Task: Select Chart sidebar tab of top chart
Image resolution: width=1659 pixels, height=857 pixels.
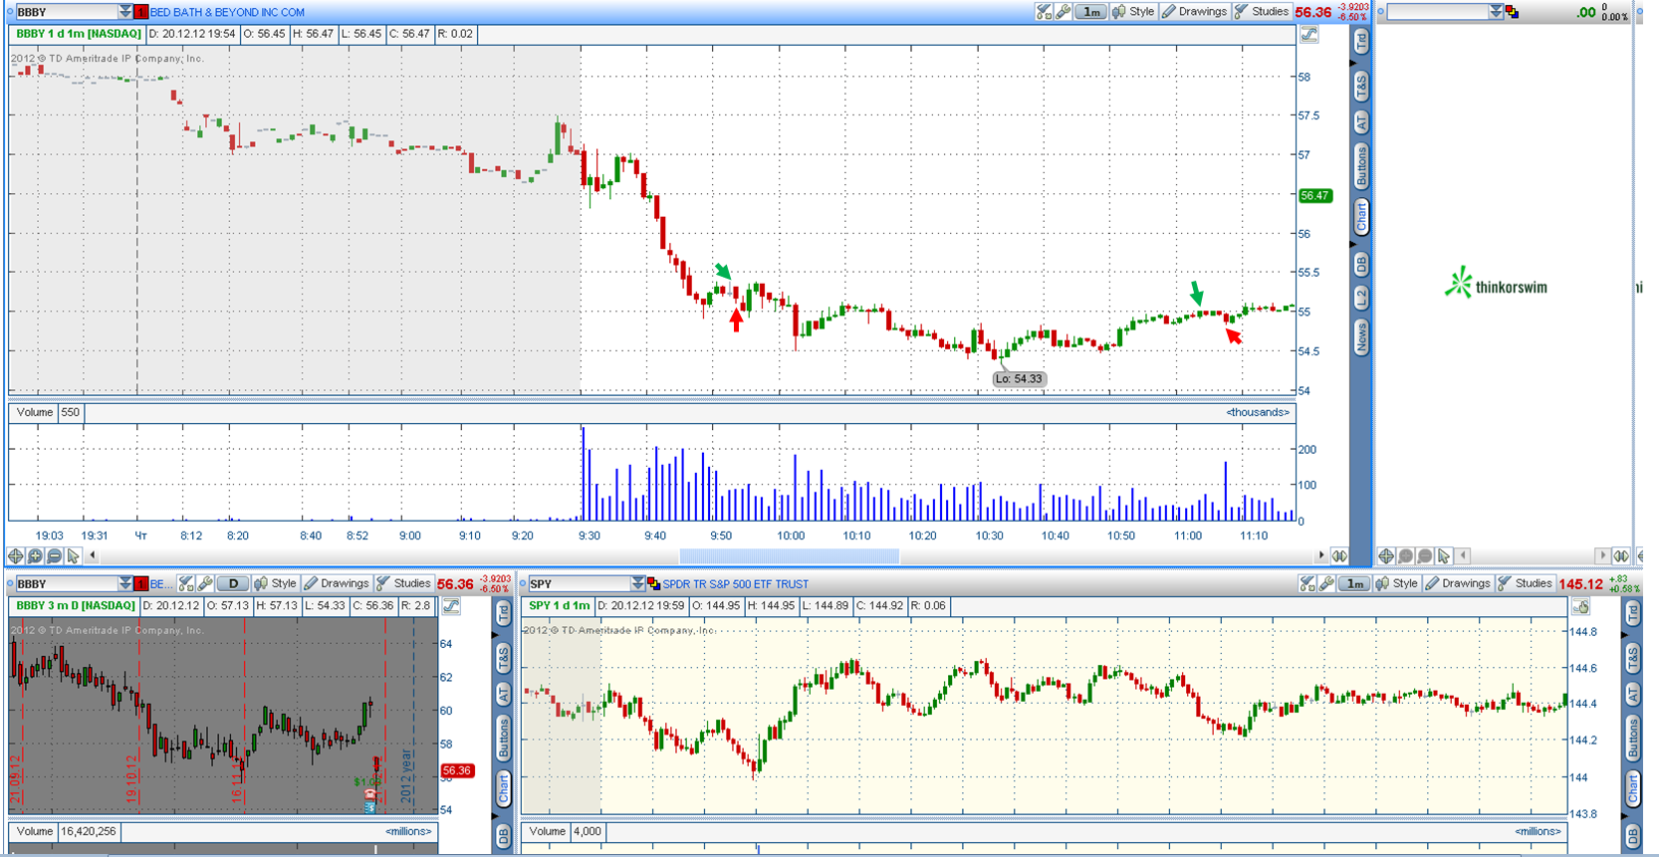Action: click(1361, 216)
